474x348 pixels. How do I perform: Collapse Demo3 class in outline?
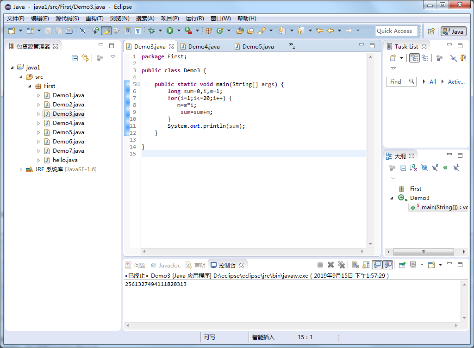click(x=392, y=198)
